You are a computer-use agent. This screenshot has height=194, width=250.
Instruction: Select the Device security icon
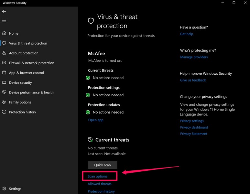tap(4, 82)
